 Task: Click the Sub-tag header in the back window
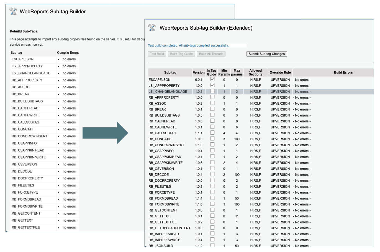[16, 53]
